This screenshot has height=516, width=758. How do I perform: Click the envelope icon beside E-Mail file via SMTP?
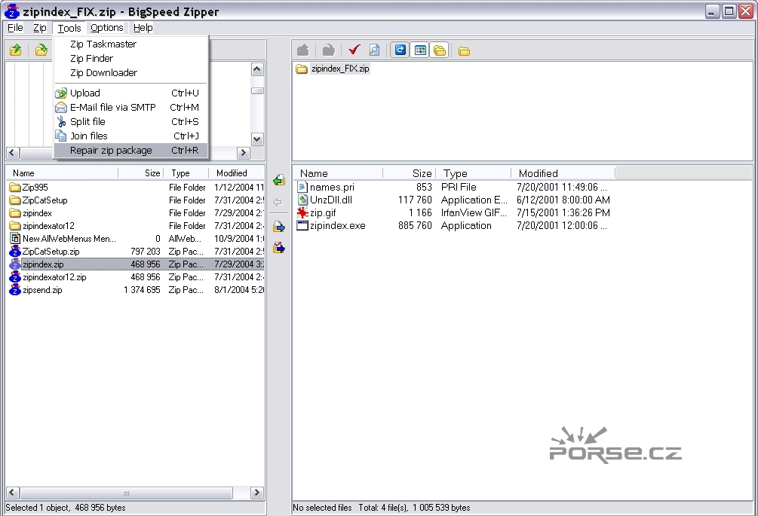(61, 107)
